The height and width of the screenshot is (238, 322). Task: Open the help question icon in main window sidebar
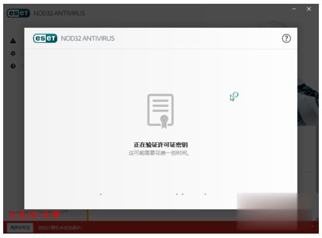coord(13,66)
